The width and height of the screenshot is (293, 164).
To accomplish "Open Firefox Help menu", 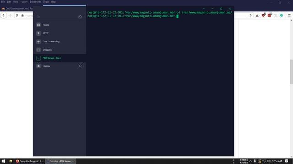I will coord(53,2).
